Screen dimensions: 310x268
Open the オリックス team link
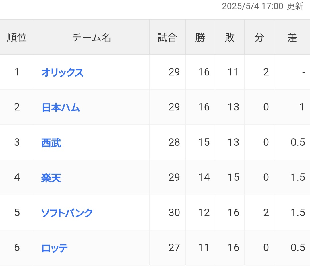point(62,72)
